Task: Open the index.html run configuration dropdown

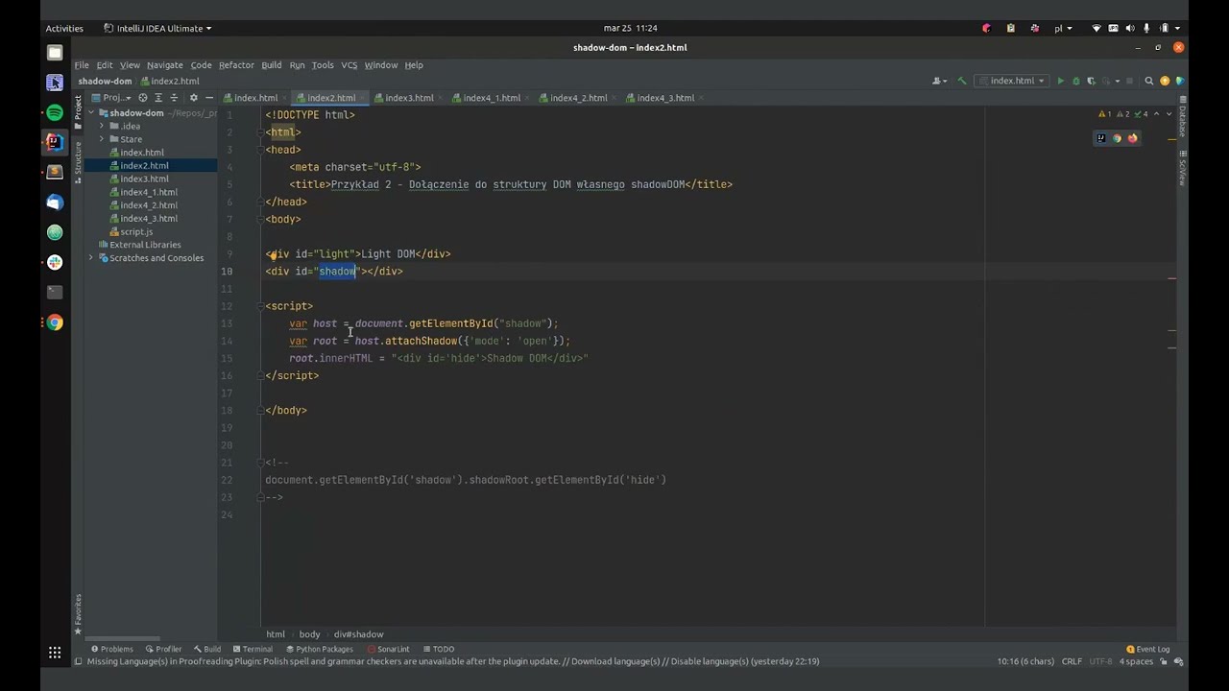Action: (x=1011, y=81)
